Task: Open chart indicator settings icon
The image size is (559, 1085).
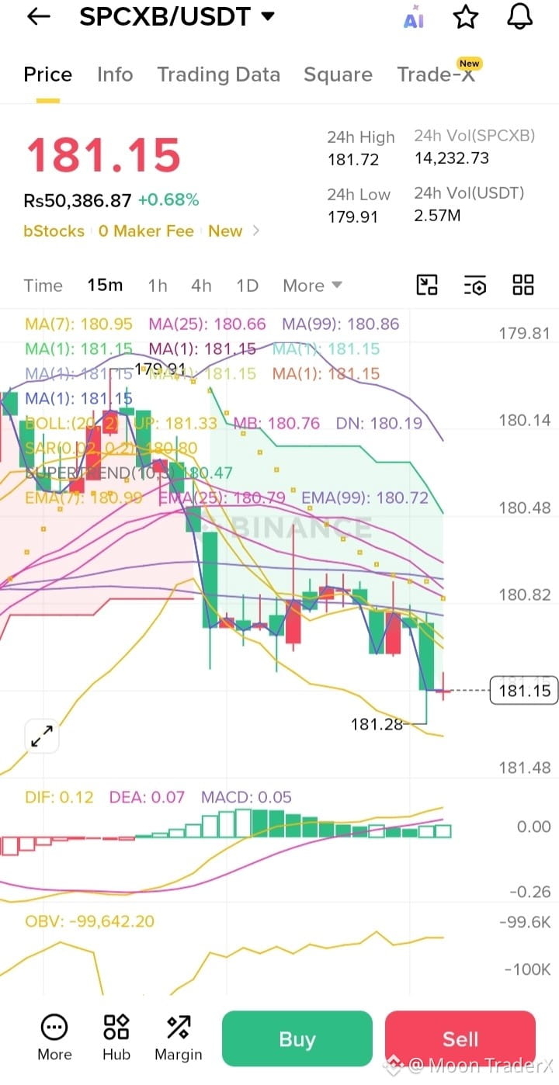Action: (x=475, y=285)
